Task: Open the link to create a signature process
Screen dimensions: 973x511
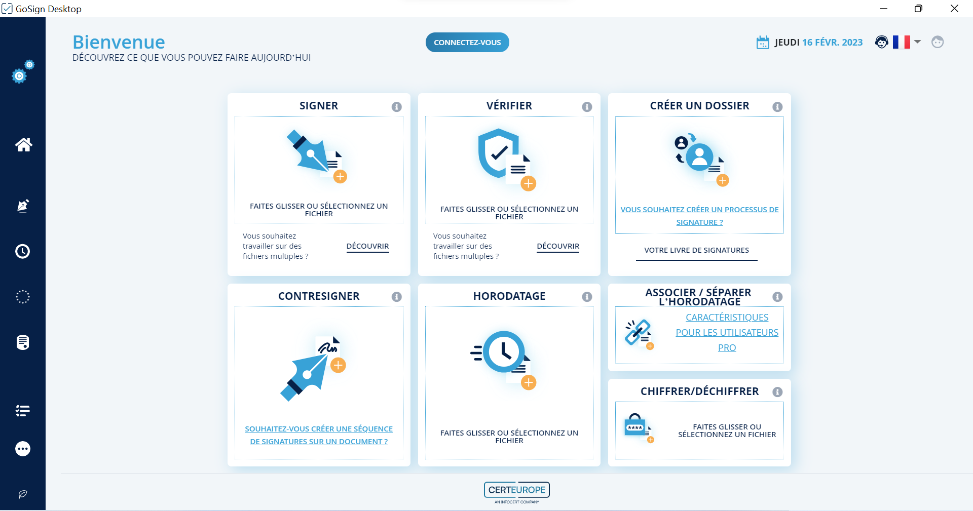Action: [699, 215]
